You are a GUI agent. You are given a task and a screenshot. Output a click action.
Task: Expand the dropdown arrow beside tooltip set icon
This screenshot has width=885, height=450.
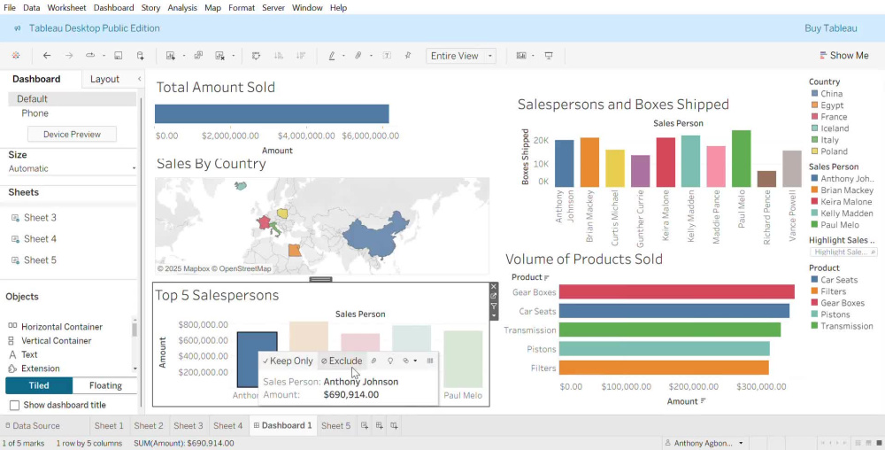[415, 361]
